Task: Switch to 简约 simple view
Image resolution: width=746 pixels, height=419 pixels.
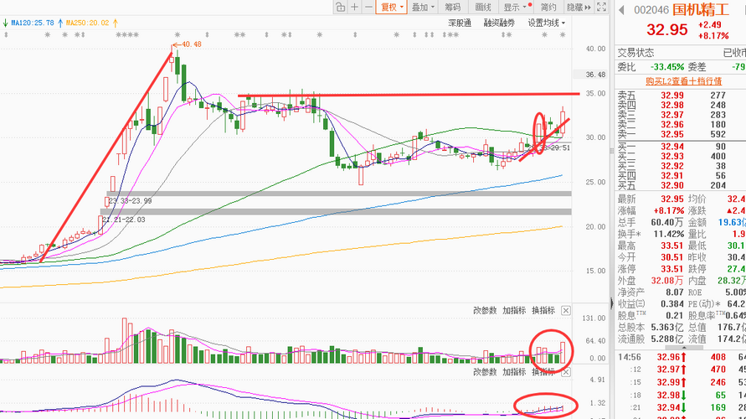Action: click(548, 7)
